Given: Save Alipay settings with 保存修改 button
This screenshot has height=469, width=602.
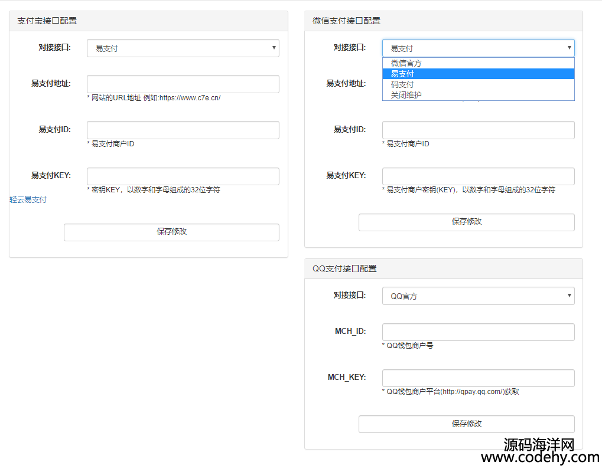Looking at the screenshot, I should pos(171,232).
